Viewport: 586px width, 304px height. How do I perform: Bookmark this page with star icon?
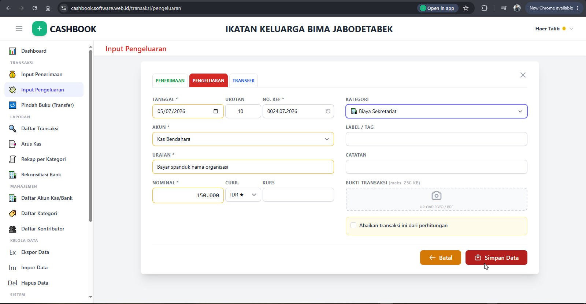tap(466, 8)
